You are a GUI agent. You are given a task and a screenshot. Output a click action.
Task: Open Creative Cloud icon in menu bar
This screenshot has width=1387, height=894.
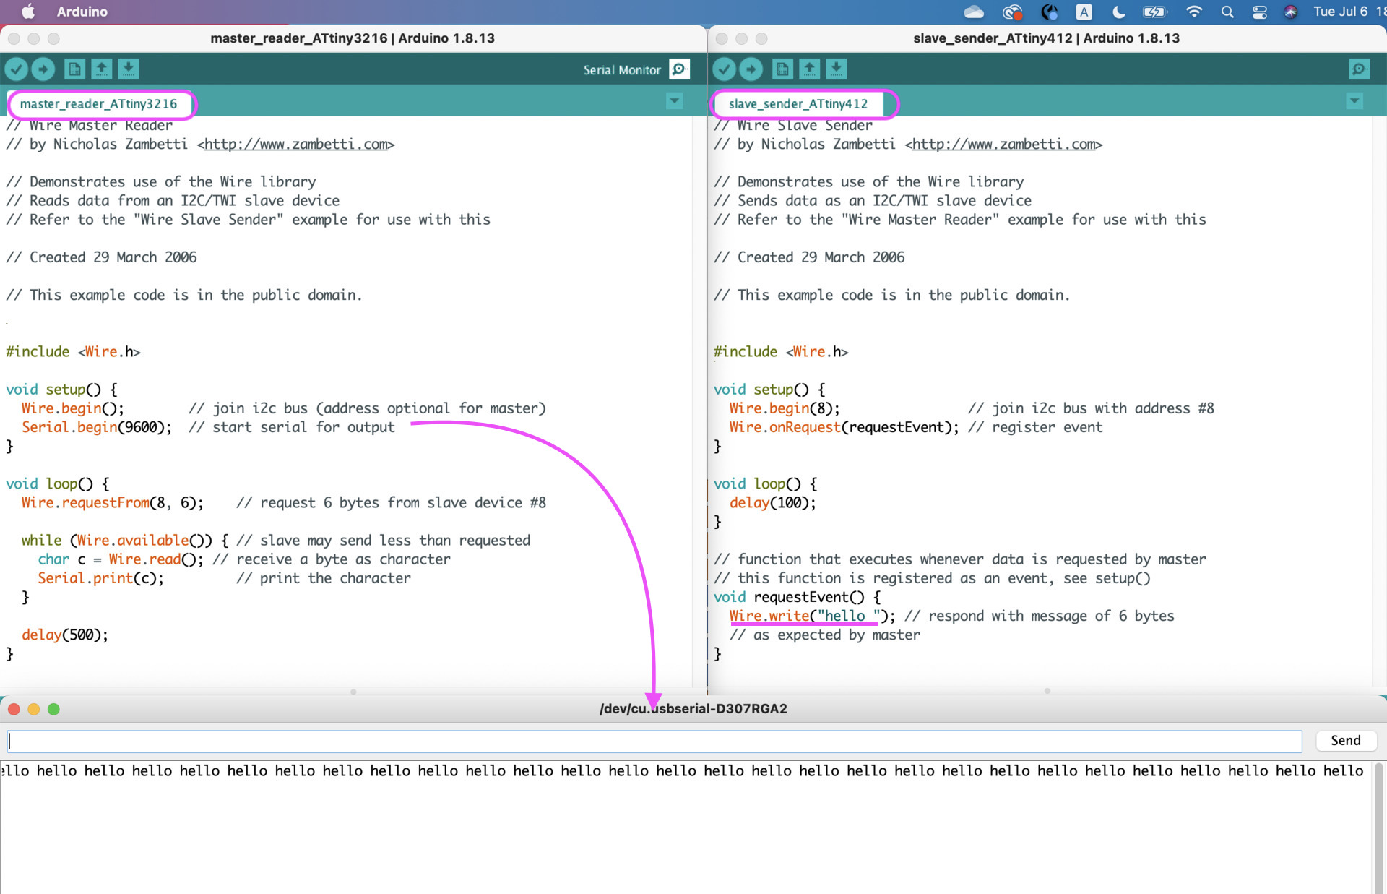coord(1012,12)
